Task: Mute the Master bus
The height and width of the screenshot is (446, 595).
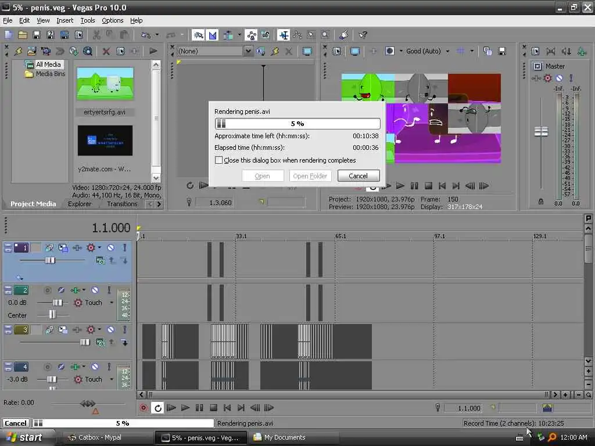Action: (x=559, y=78)
